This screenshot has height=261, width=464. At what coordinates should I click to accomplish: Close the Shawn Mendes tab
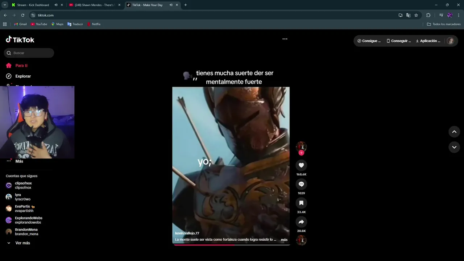(119, 5)
